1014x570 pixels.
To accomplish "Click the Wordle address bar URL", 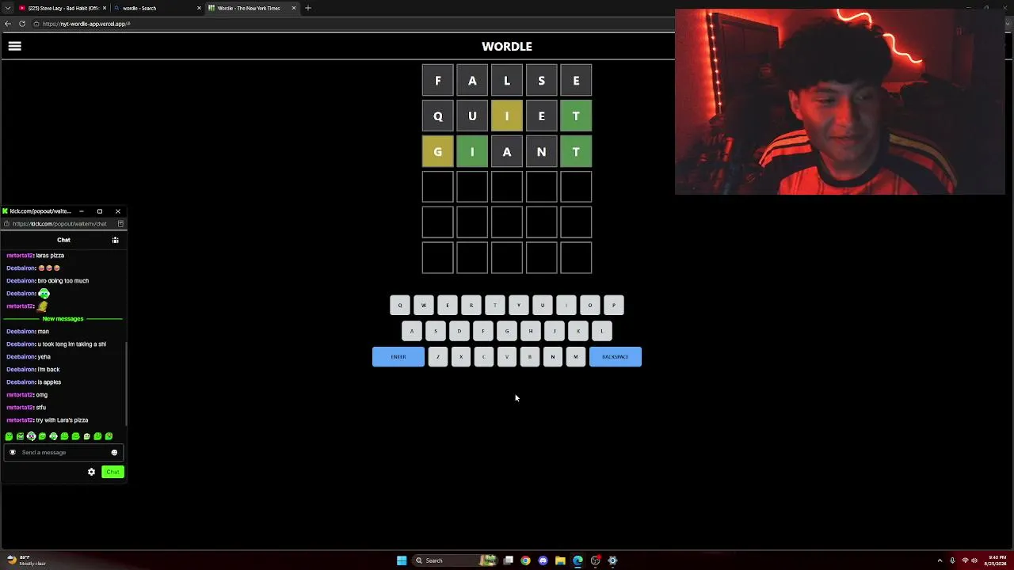I will [x=87, y=24].
